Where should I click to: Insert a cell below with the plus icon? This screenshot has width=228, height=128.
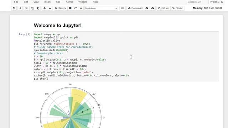coord(20,8)
